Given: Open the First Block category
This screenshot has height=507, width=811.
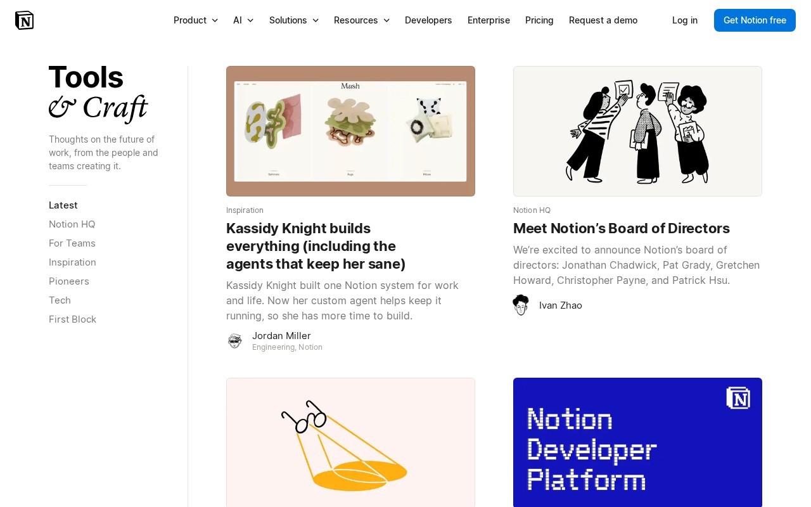Looking at the screenshot, I should [x=73, y=319].
